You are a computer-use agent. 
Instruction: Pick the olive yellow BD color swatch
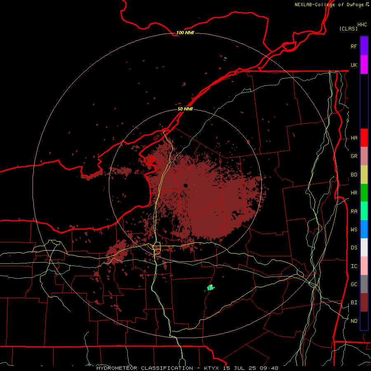[x=364, y=175]
